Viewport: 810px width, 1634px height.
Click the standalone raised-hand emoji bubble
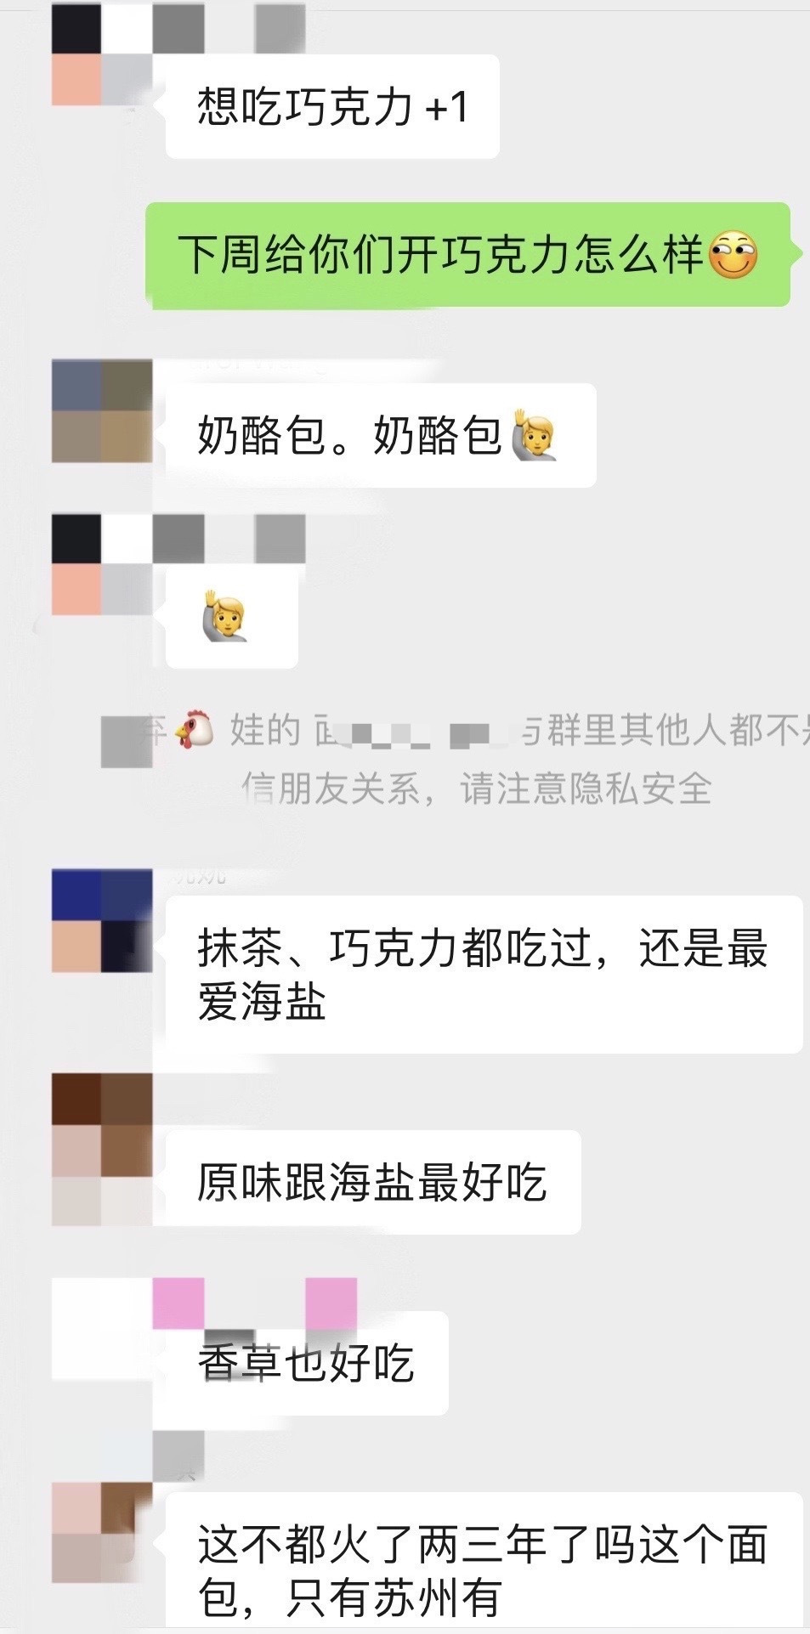[232, 618]
